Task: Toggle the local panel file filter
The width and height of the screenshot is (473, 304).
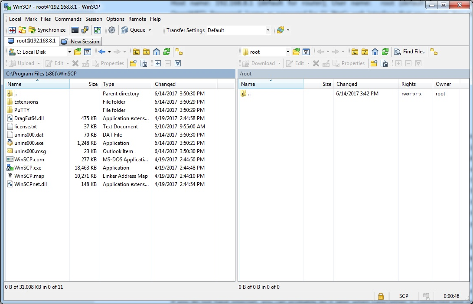Action: pyautogui.click(x=88, y=52)
